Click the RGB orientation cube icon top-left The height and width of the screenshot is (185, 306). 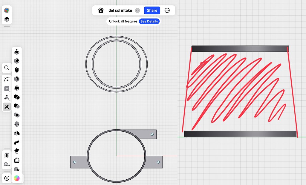(7, 10)
